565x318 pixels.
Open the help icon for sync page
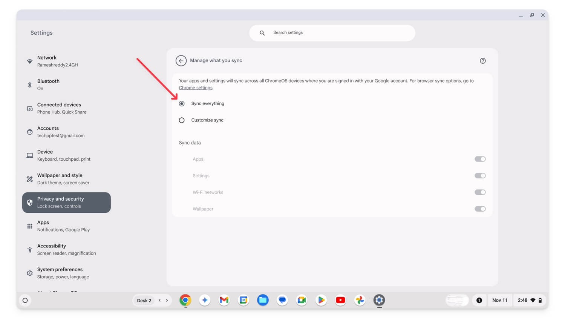point(482,61)
